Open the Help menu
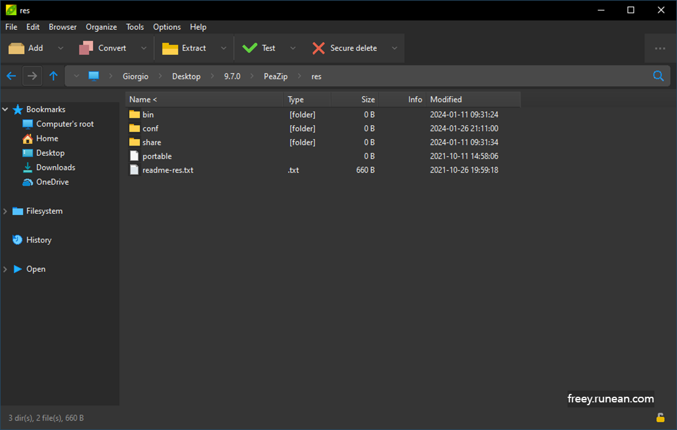This screenshot has width=677, height=430. pos(198,27)
